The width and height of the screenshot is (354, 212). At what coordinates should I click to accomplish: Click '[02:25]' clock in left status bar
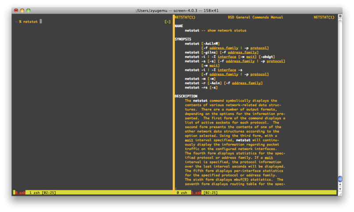(x=49, y=193)
